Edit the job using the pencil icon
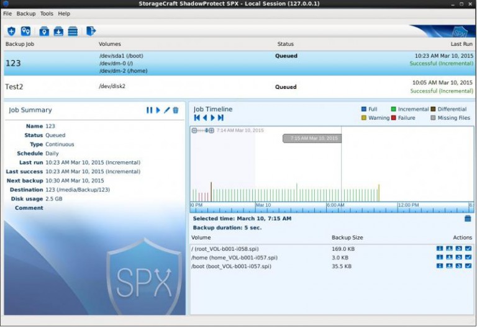This screenshot has width=477, height=327. point(166,110)
